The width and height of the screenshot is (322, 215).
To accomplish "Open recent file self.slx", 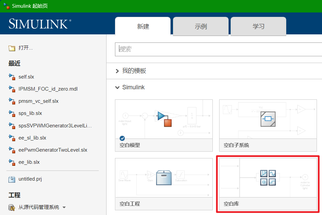I will (x=26, y=77).
